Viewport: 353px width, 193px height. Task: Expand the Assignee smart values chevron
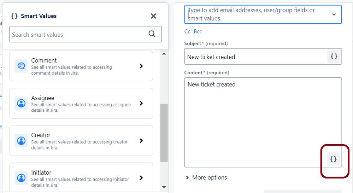(141, 103)
